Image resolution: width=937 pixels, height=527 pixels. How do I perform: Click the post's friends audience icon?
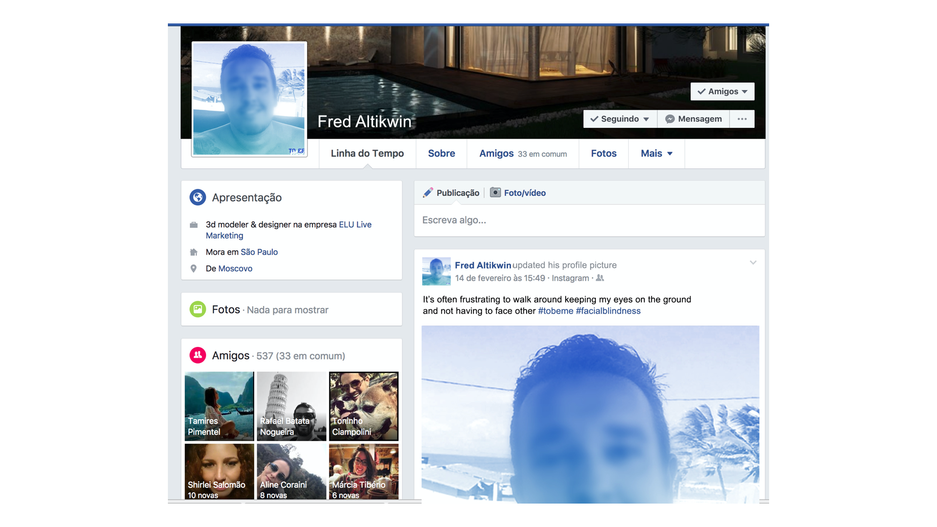[x=600, y=278]
